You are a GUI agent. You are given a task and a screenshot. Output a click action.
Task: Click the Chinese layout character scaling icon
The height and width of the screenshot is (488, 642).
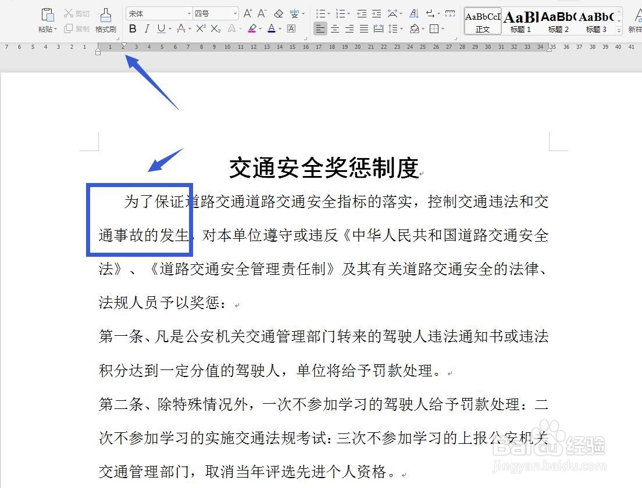point(393,14)
